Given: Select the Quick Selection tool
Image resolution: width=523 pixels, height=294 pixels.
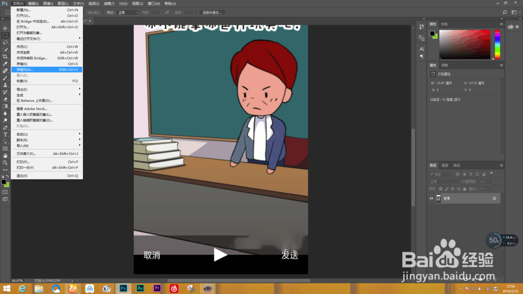Looking at the screenshot, I should pos(5,50).
